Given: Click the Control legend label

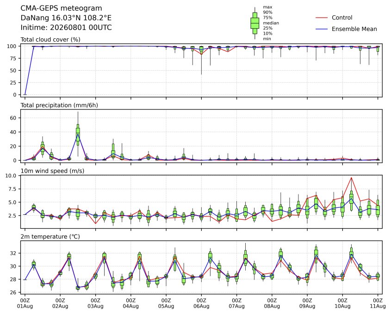Looking at the screenshot, I should coord(342,18).
